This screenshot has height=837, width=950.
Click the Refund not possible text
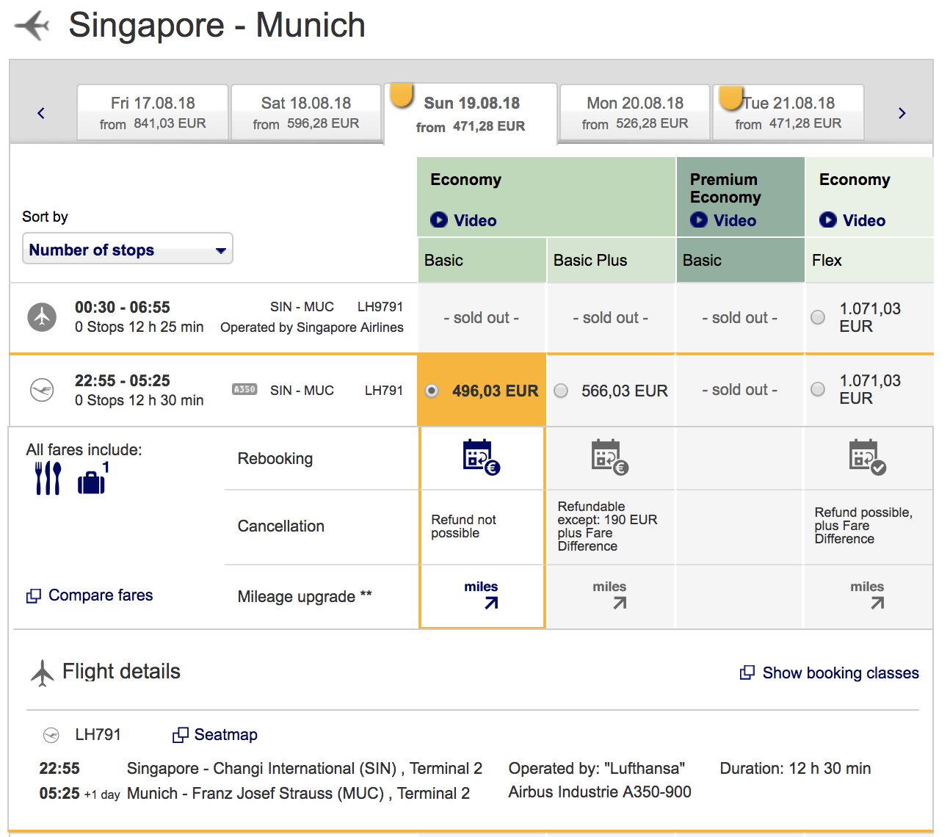pos(464,526)
